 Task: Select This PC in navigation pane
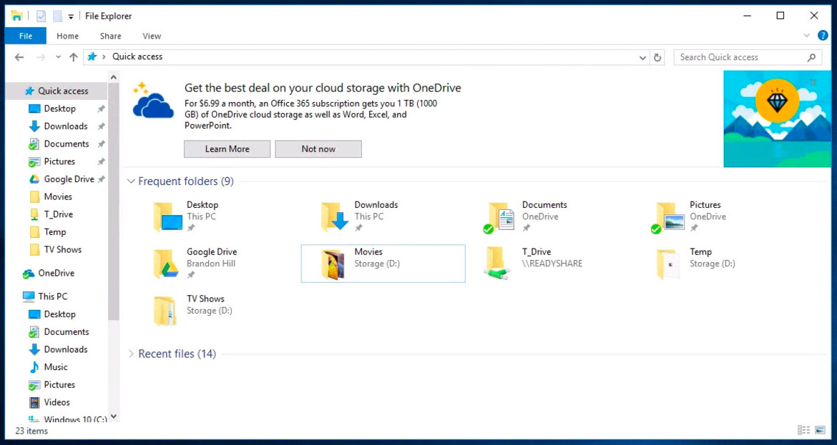click(52, 296)
